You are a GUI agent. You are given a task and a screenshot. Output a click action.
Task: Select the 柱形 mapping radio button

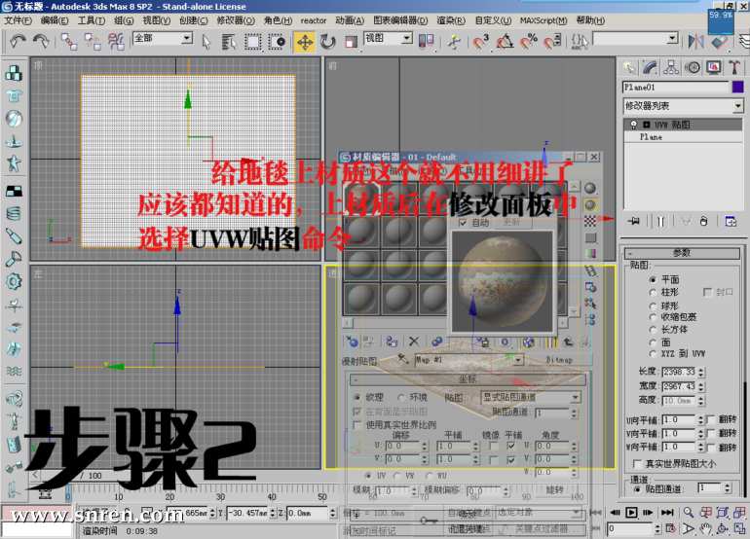point(653,292)
